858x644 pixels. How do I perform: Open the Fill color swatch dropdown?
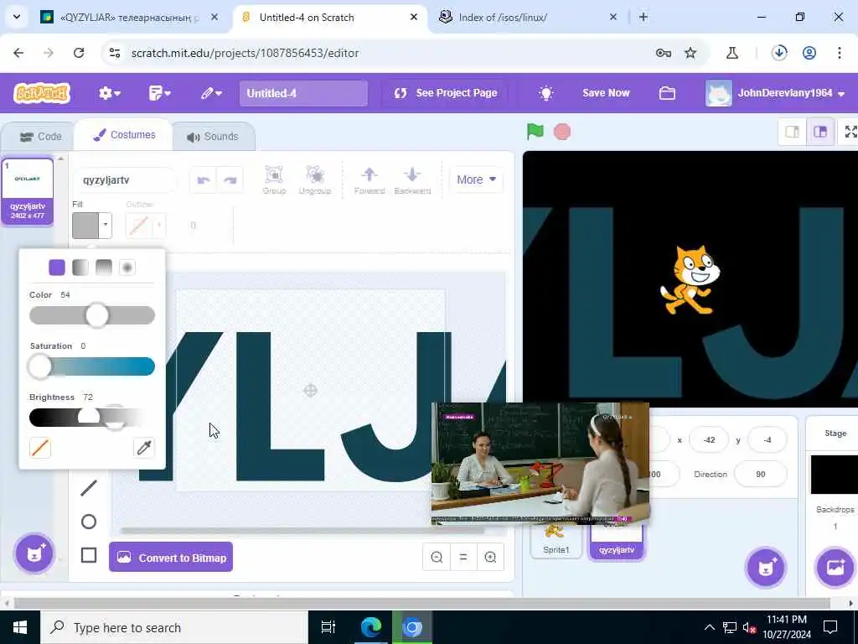(x=92, y=225)
